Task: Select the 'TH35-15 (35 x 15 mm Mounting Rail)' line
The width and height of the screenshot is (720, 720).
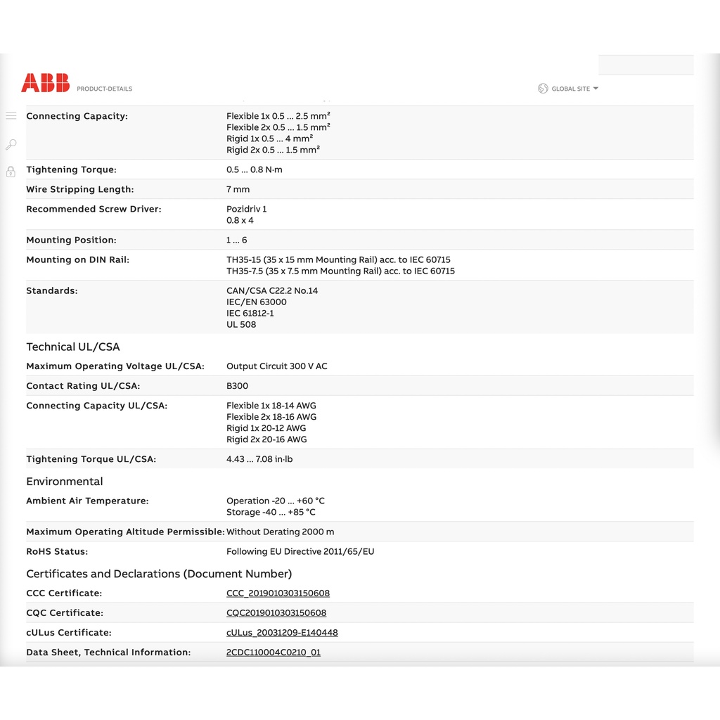Action: (x=338, y=259)
